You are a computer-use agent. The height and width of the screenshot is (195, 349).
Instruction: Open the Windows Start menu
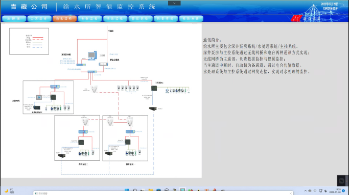click(x=127, y=190)
